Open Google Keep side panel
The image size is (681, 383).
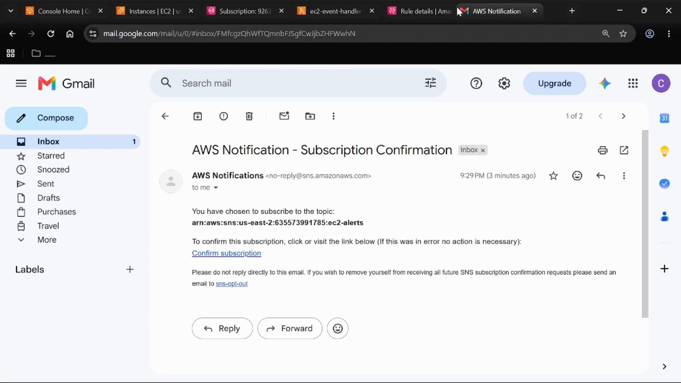point(664,151)
